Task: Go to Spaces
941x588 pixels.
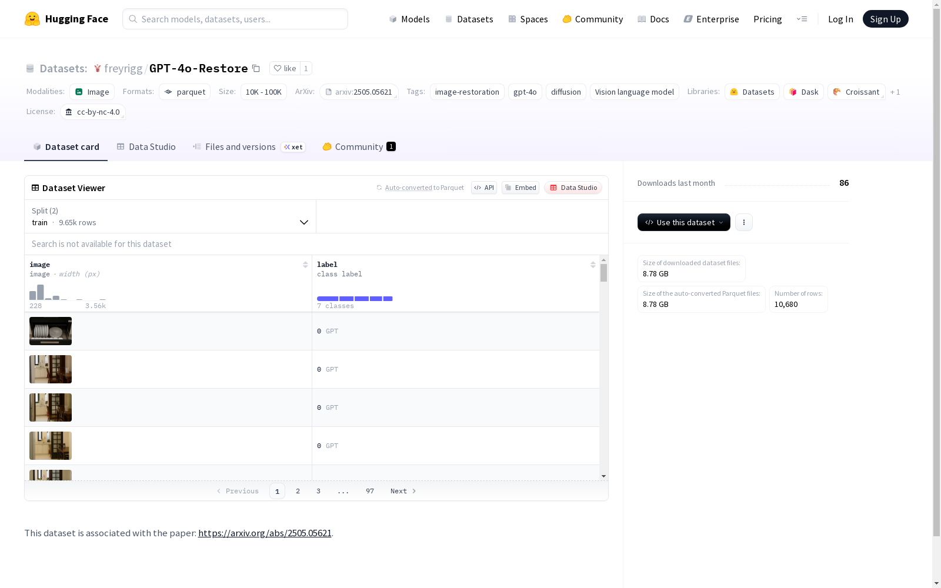Action: pos(528,19)
